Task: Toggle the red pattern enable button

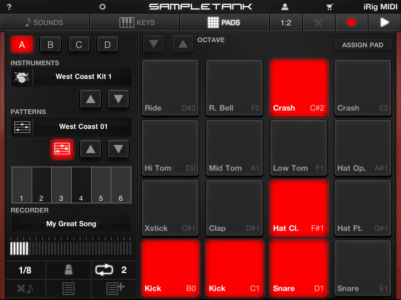Action: (x=62, y=149)
